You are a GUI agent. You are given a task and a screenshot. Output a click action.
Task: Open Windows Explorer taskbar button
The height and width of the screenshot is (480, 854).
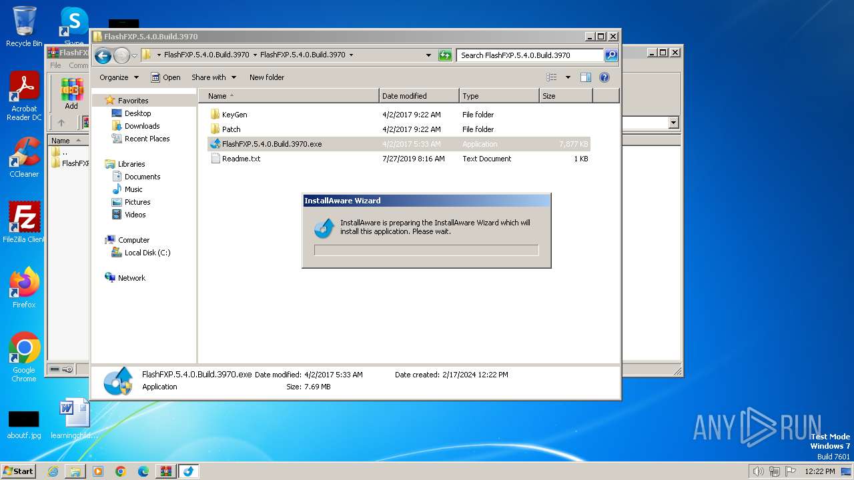pyautogui.click(x=75, y=471)
